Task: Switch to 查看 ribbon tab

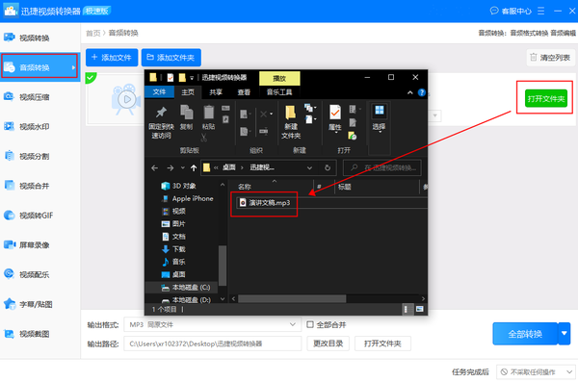Action: pos(244,92)
